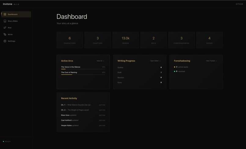
Task: Open Vesper Kaine updated activity
Action: 83,126
